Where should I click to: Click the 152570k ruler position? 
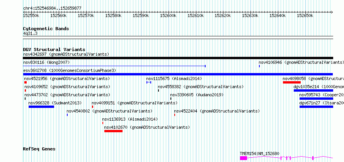tap(86, 15)
